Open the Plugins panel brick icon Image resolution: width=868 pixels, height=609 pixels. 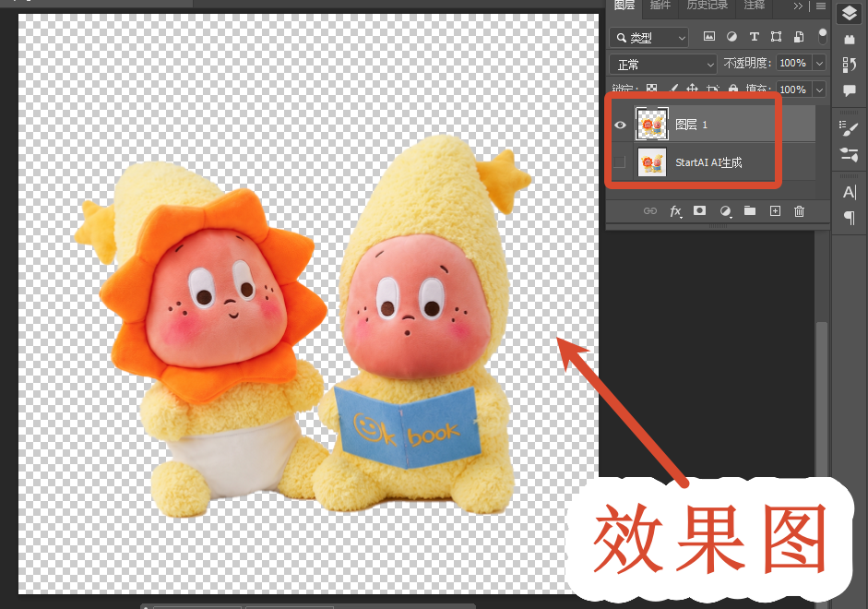[850, 40]
